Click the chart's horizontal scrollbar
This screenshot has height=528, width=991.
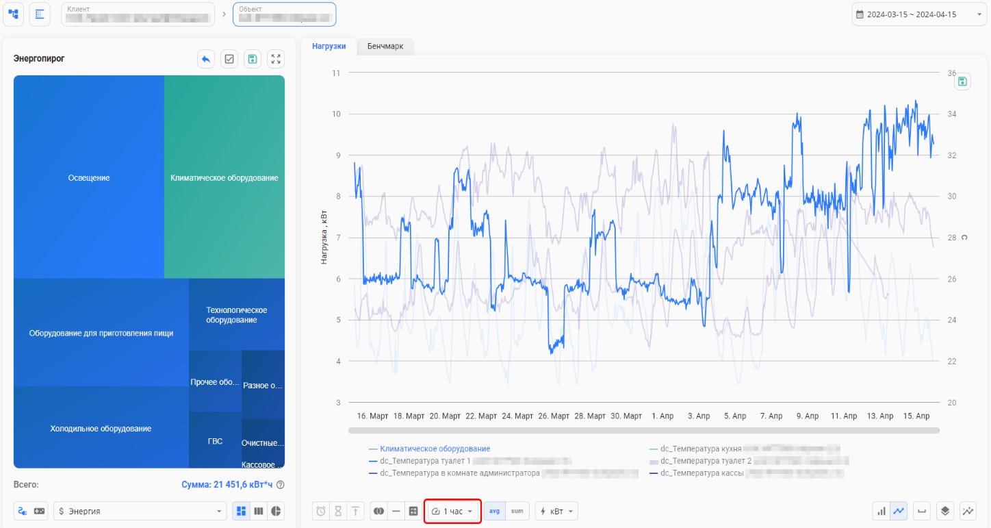click(643, 431)
